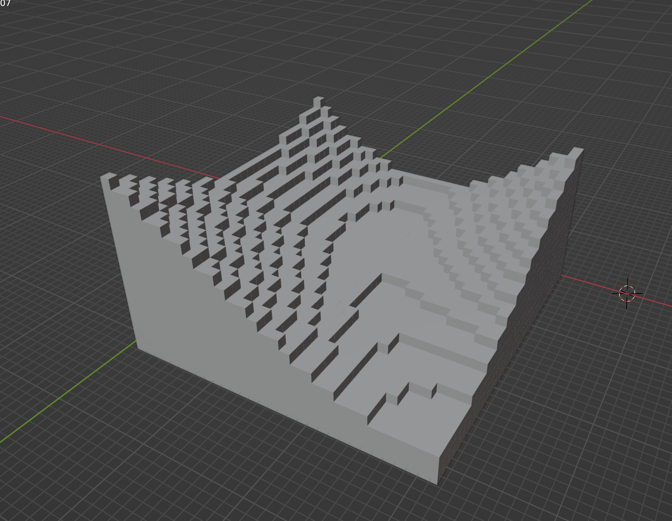Click the 3D cursor crosshair on the red axis
This screenshot has height=521, width=672.
coord(627,294)
